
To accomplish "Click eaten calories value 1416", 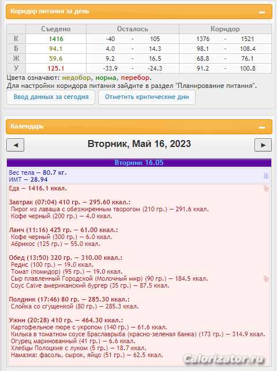I will pyautogui.click(x=56, y=39).
